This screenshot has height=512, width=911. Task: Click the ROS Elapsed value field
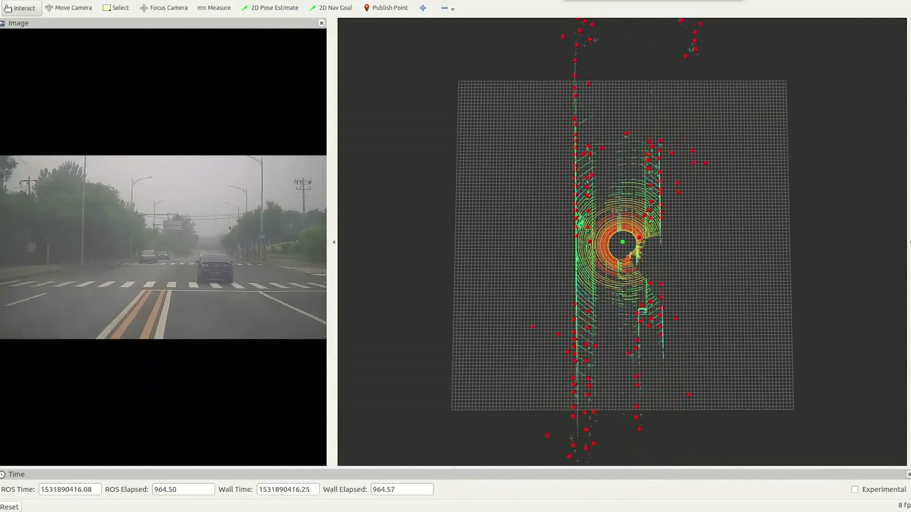[x=183, y=489]
